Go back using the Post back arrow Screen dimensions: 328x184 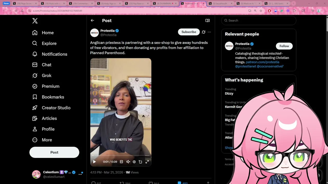(x=93, y=20)
